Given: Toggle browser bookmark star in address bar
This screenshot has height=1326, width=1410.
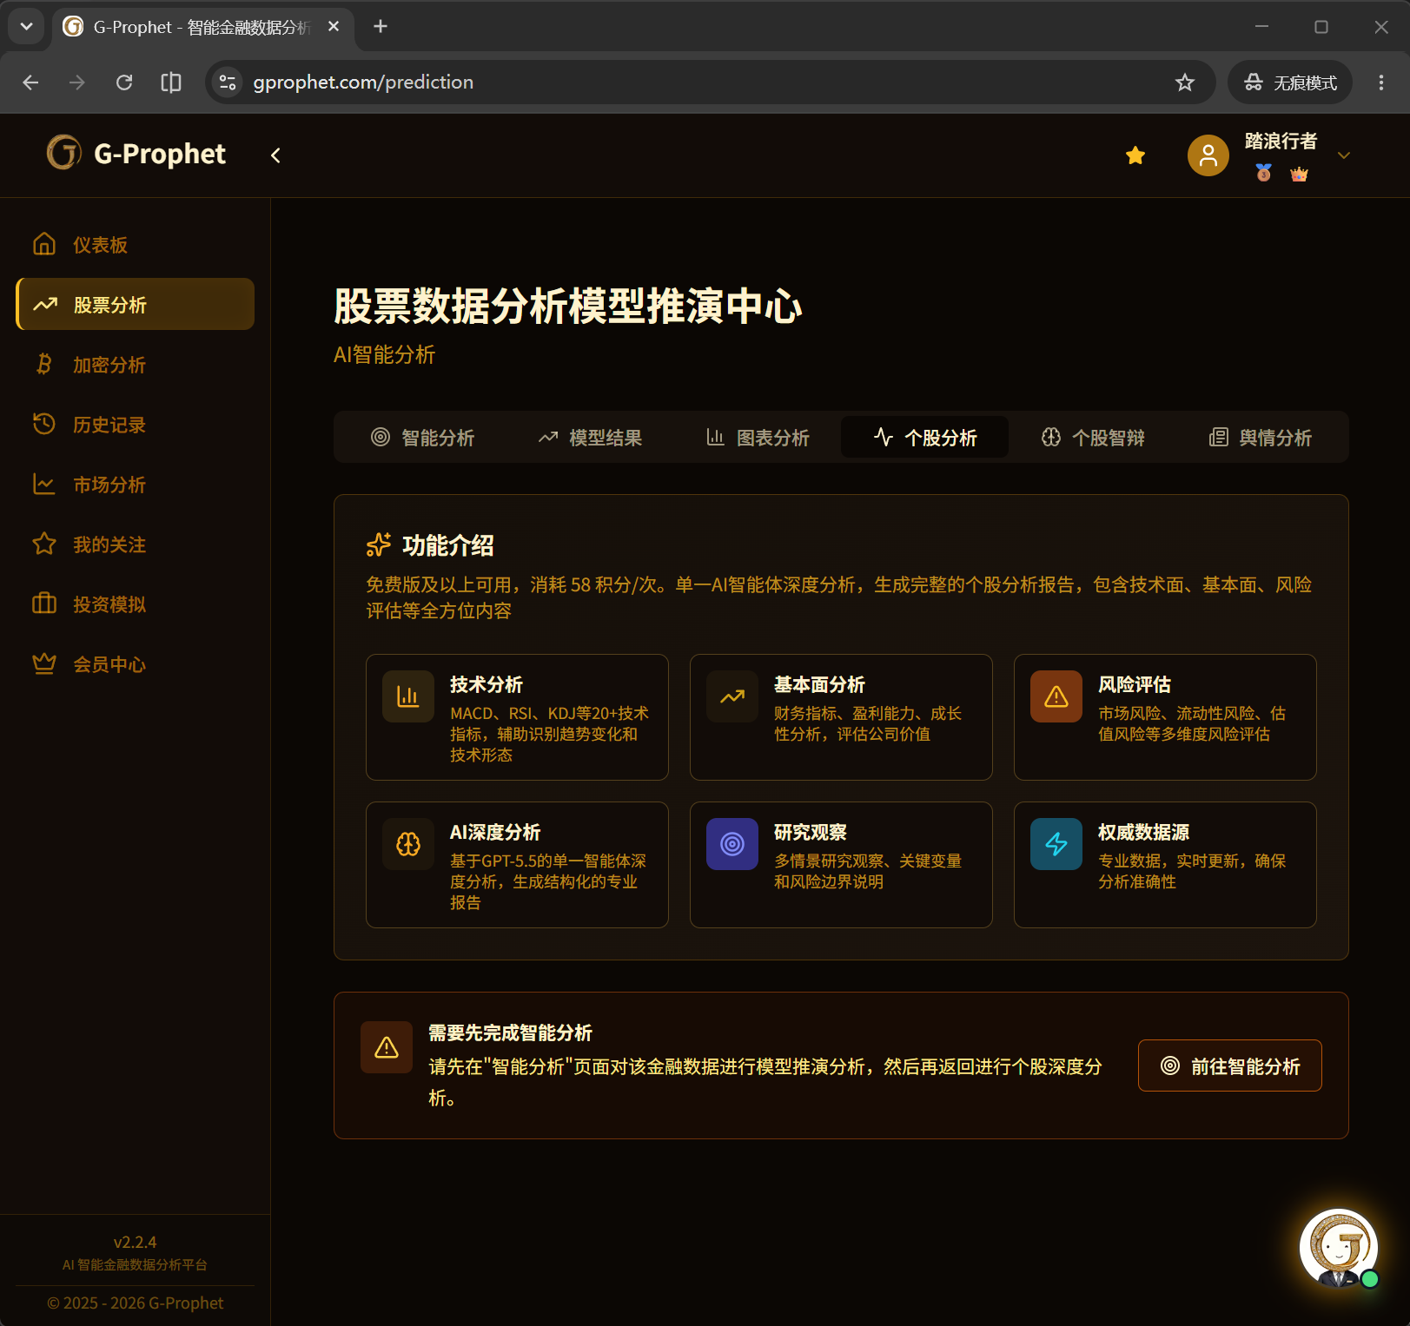Looking at the screenshot, I should [x=1184, y=82].
